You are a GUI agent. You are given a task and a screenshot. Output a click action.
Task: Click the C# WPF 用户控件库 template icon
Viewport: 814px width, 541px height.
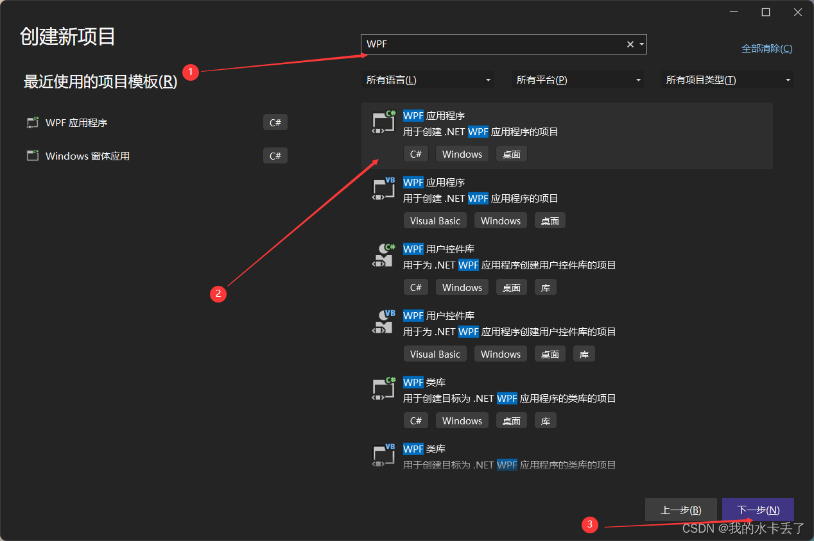[385, 255]
